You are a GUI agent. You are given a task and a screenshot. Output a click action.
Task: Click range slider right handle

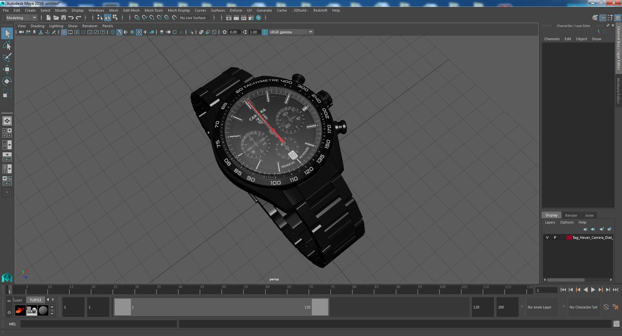click(x=320, y=307)
